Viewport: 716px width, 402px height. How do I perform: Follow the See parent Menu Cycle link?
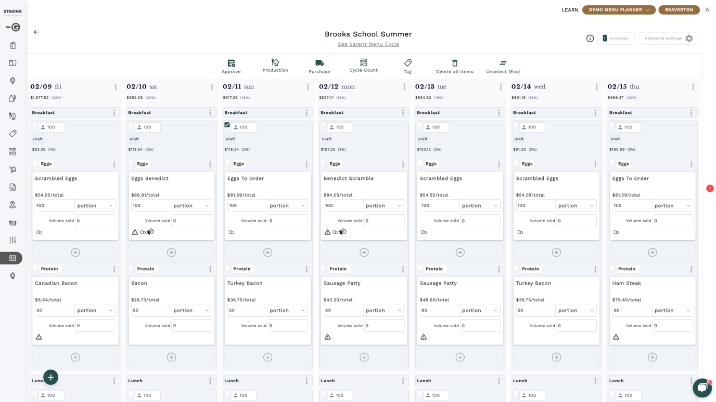tap(368, 44)
